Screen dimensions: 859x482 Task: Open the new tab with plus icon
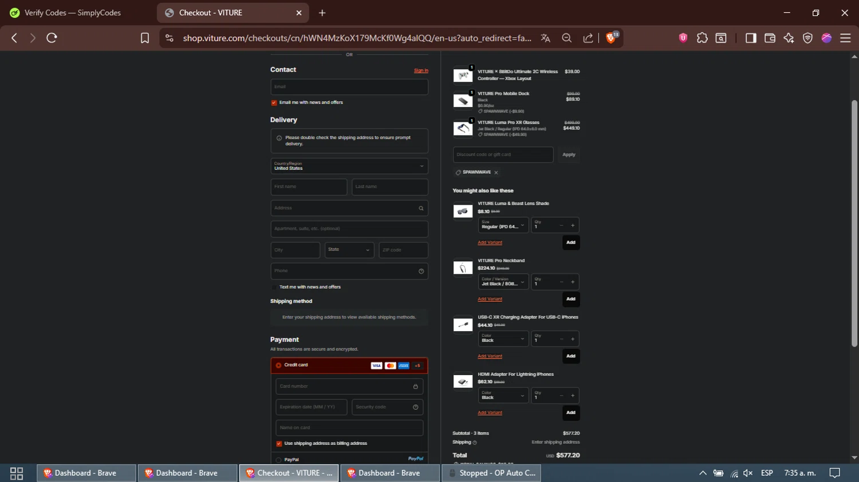pos(322,13)
